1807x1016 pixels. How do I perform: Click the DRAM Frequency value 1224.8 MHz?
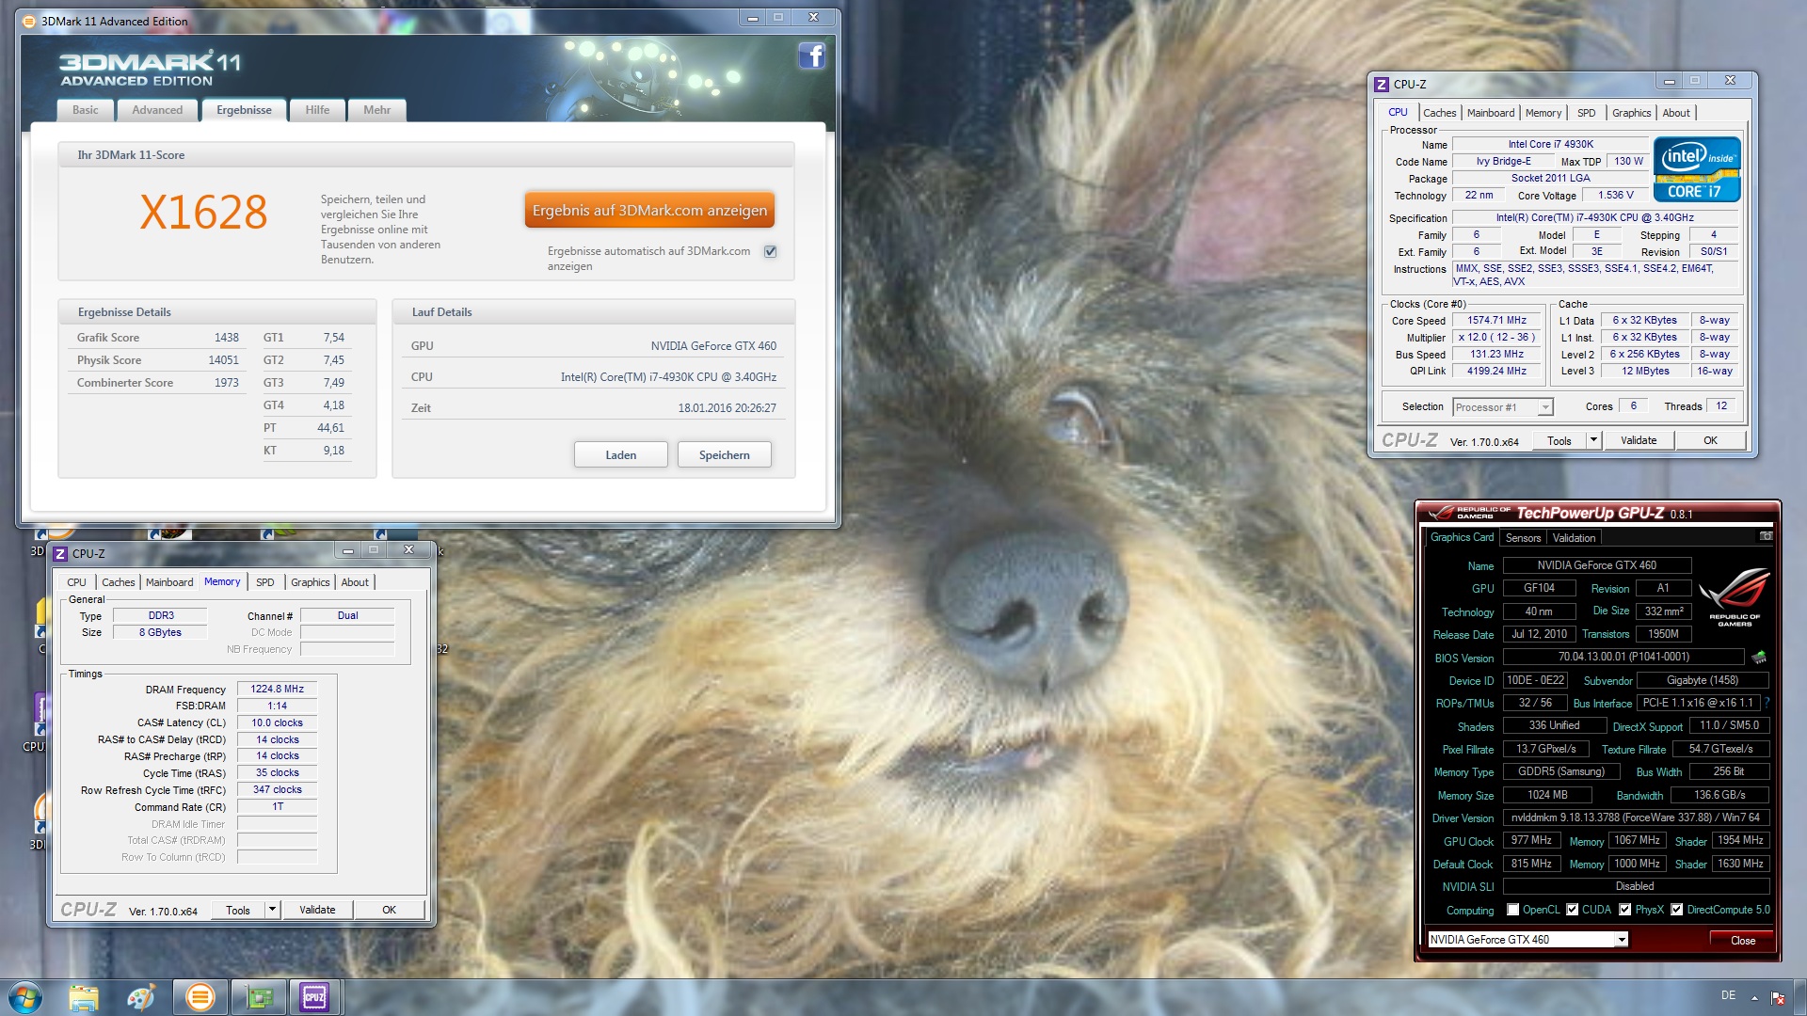tap(277, 689)
